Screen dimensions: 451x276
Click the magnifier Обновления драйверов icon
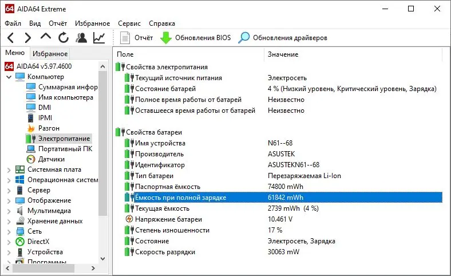(244, 38)
